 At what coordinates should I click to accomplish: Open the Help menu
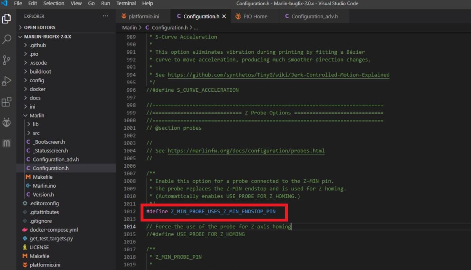click(148, 4)
